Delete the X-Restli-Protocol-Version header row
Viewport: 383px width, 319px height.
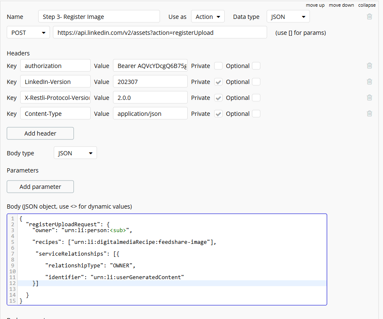[369, 98]
